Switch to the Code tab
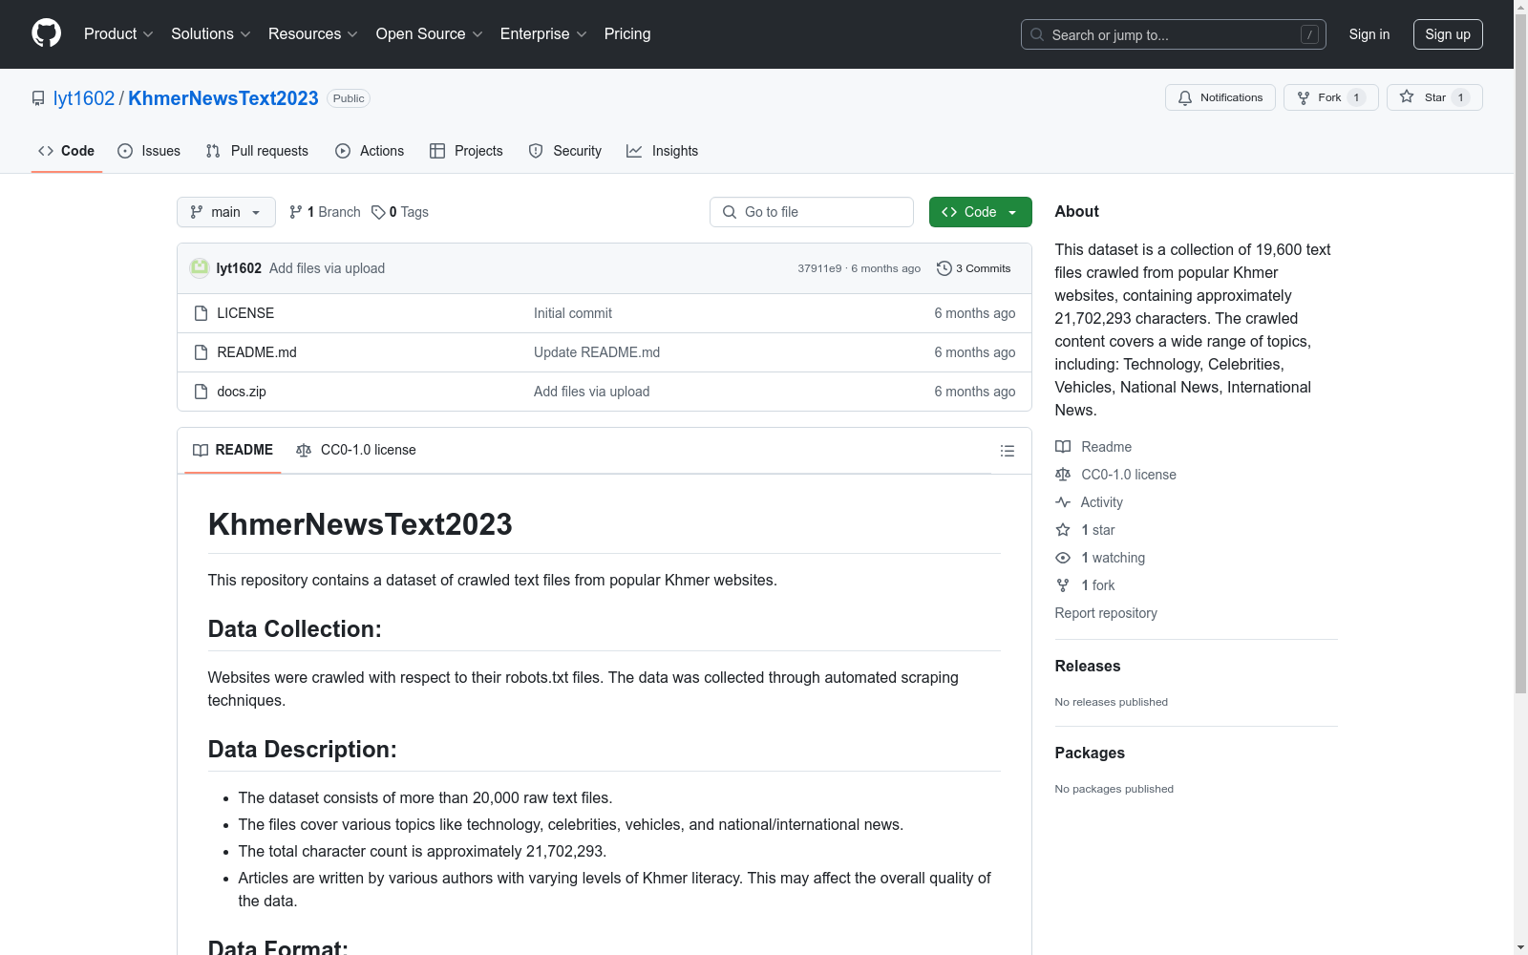 (x=67, y=151)
